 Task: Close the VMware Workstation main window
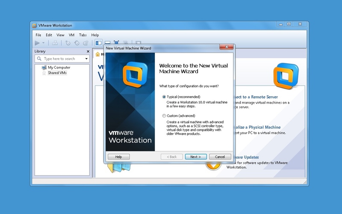pyautogui.click(x=300, y=24)
